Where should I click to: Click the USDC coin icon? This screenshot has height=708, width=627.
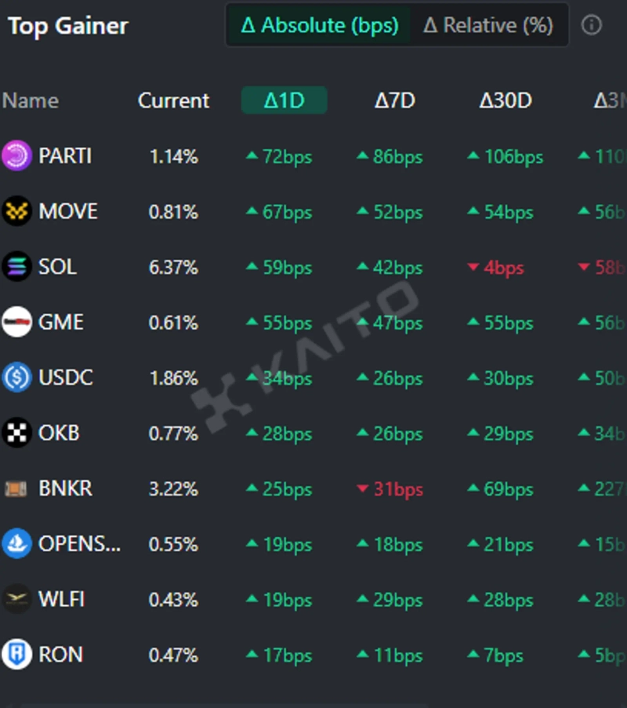16,378
